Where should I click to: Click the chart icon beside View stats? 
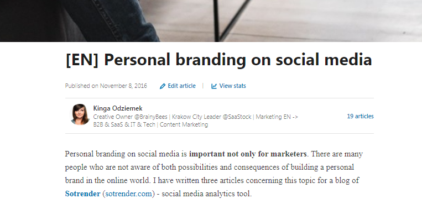tap(214, 86)
